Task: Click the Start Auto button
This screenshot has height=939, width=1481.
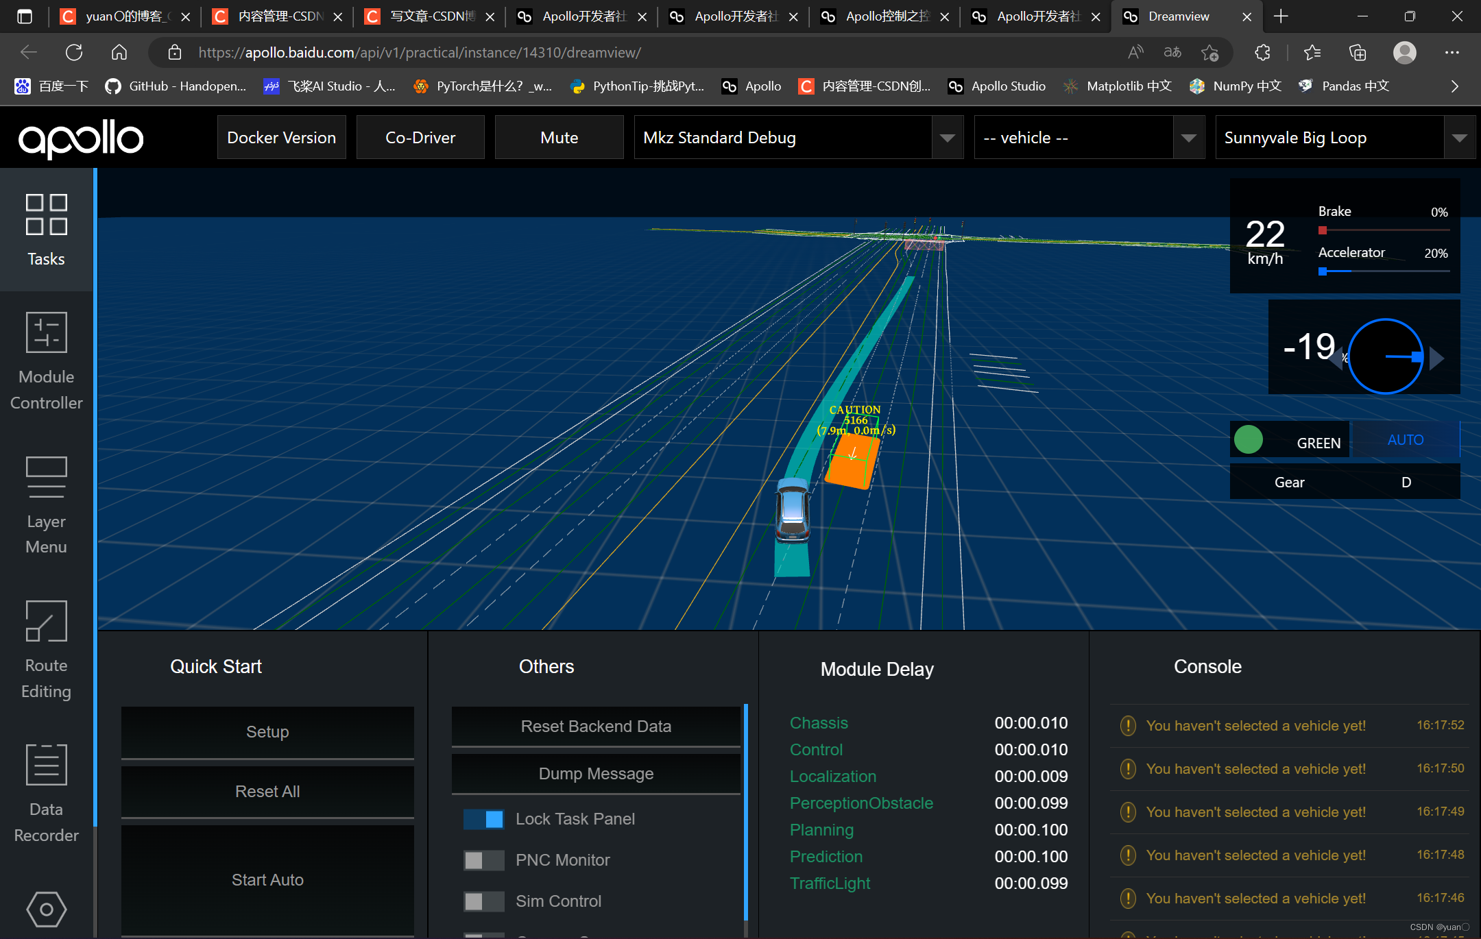Action: tap(265, 879)
